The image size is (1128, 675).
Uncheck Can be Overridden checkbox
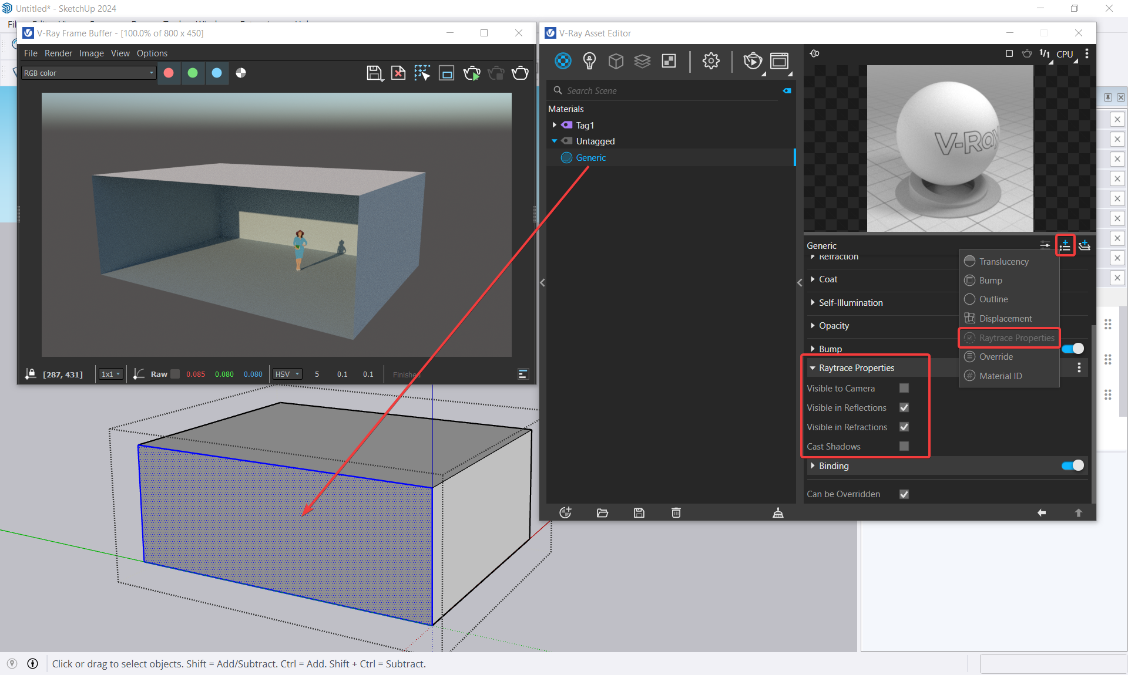coord(904,494)
